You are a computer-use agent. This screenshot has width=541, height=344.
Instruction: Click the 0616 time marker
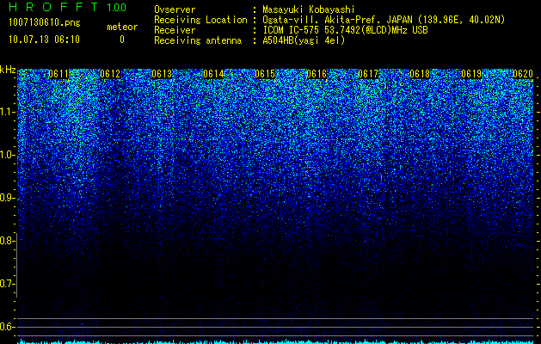pyautogui.click(x=317, y=74)
